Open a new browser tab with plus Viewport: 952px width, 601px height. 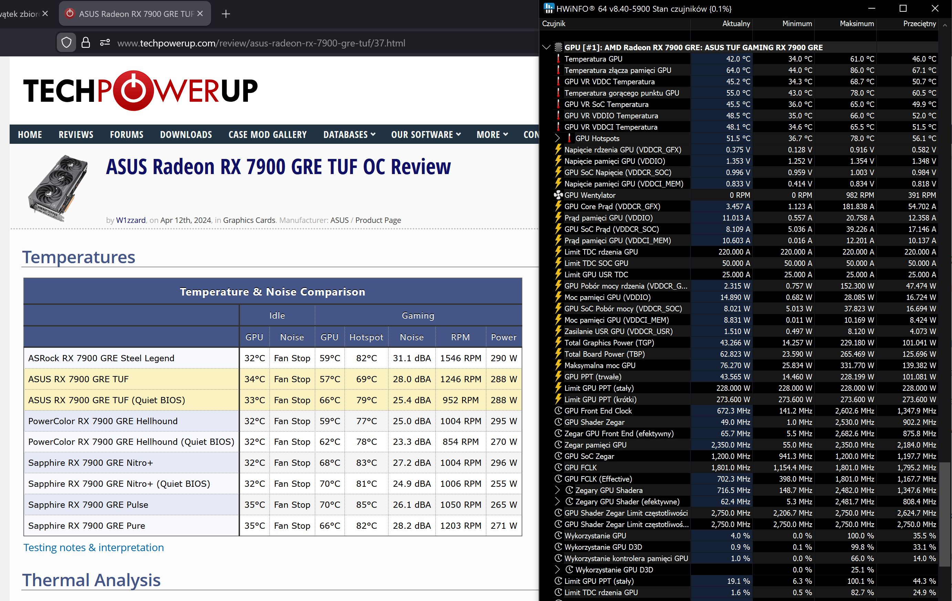point(226,14)
